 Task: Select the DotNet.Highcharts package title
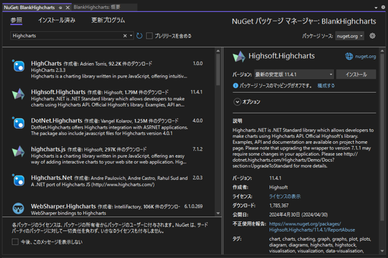click(56, 120)
